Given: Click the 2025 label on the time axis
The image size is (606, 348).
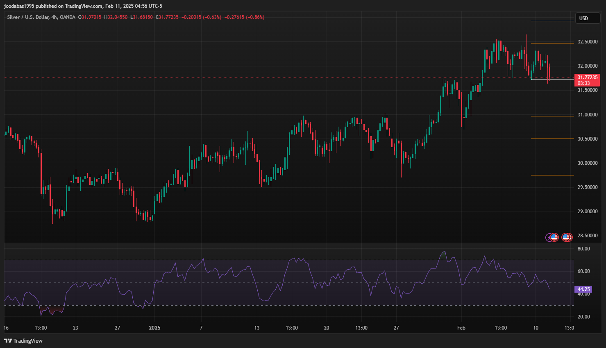Looking at the screenshot, I should pos(154,328).
